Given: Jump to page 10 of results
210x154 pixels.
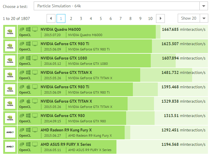Looking at the screenshot, I should [x=150, y=18].
